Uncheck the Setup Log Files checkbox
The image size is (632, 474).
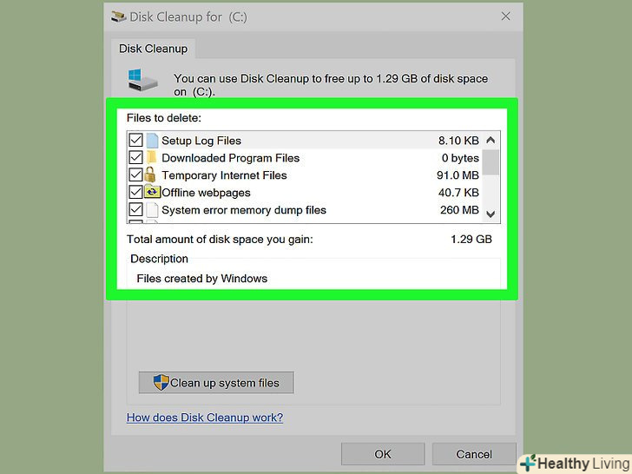click(135, 141)
